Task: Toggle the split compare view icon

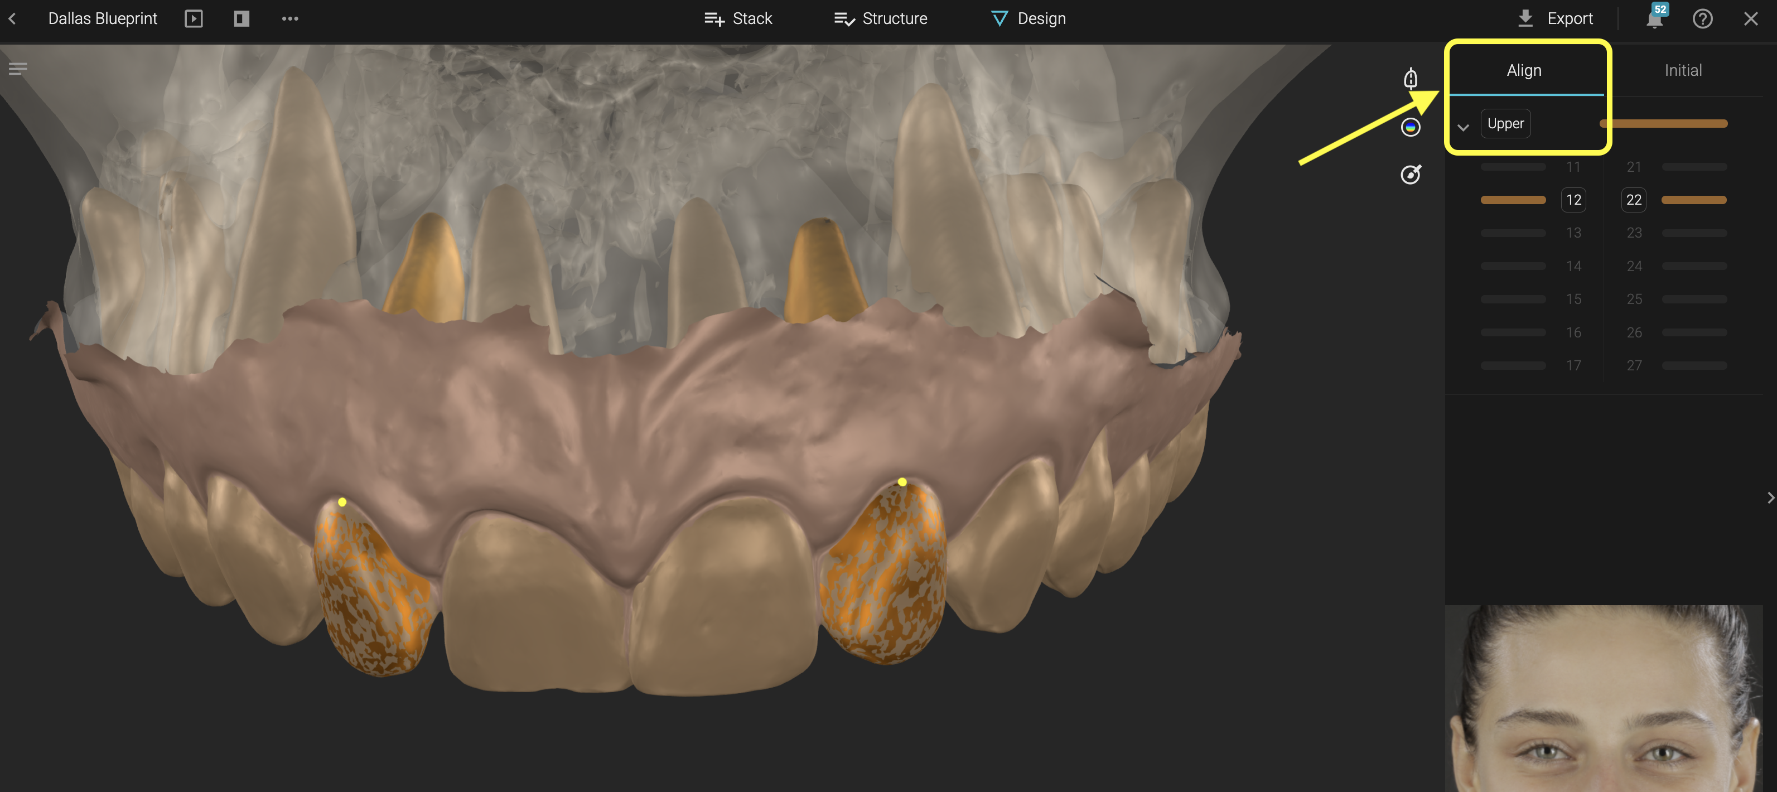Action: [242, 18]
